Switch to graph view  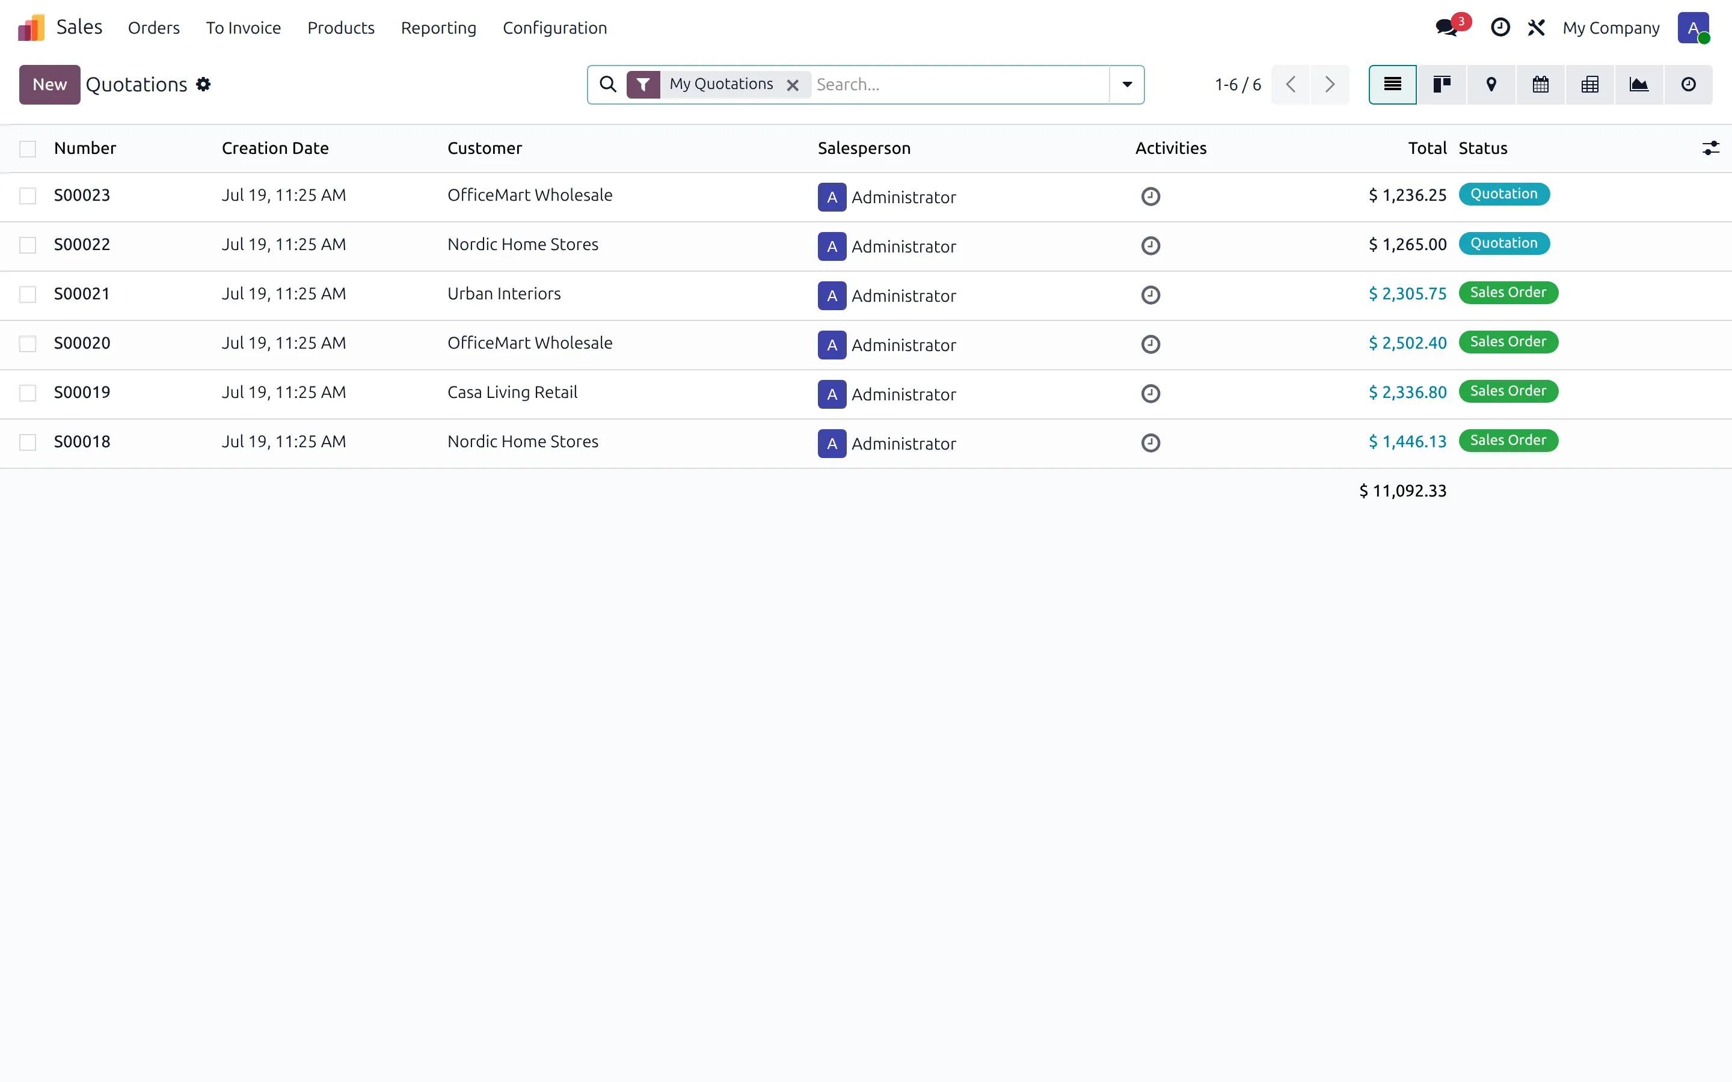tap(1639, 84)
